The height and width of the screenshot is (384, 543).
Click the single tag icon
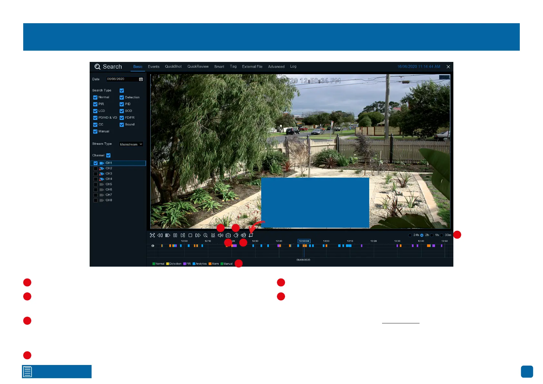[236, 235]
